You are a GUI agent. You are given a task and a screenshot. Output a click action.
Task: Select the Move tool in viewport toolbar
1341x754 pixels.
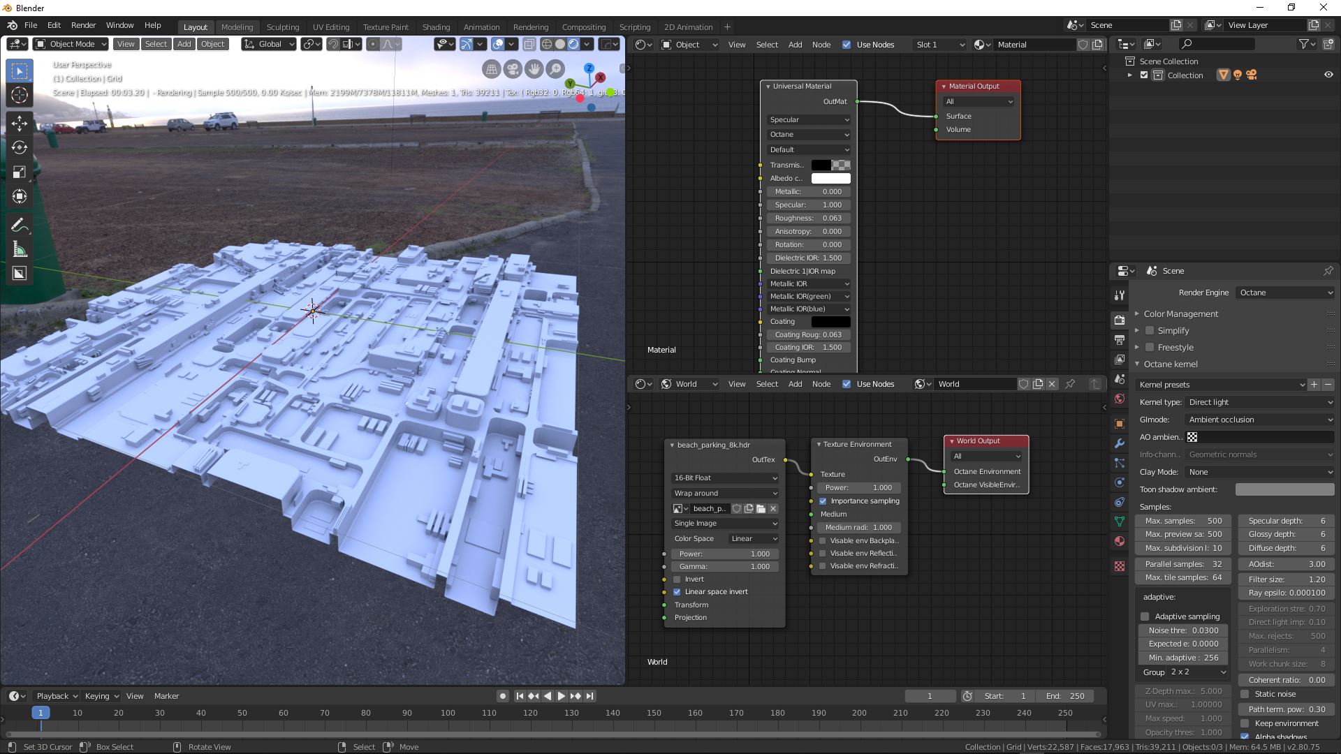(x=20, y=123)
